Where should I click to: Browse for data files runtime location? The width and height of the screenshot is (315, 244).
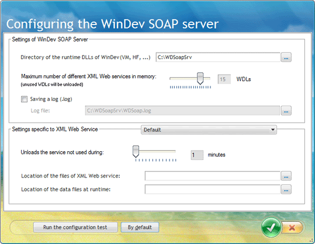tap(286, 189)
